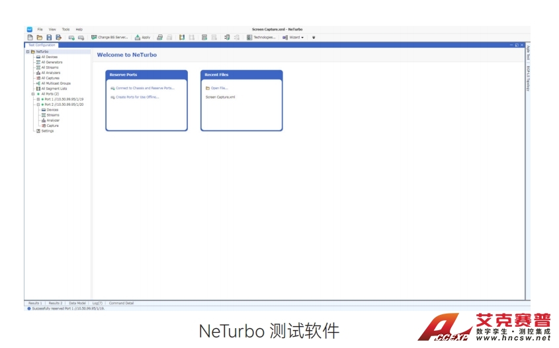Collapse the Port 2 tree node
Viewport: 559px width, 348px height.
38,105
